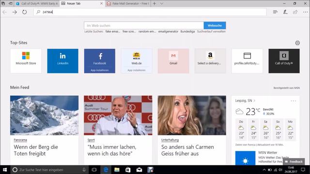Switch to the Call of Duty WWII tab
The width and height of the screenshot is (310, 174).
click(x=37, y=3)
